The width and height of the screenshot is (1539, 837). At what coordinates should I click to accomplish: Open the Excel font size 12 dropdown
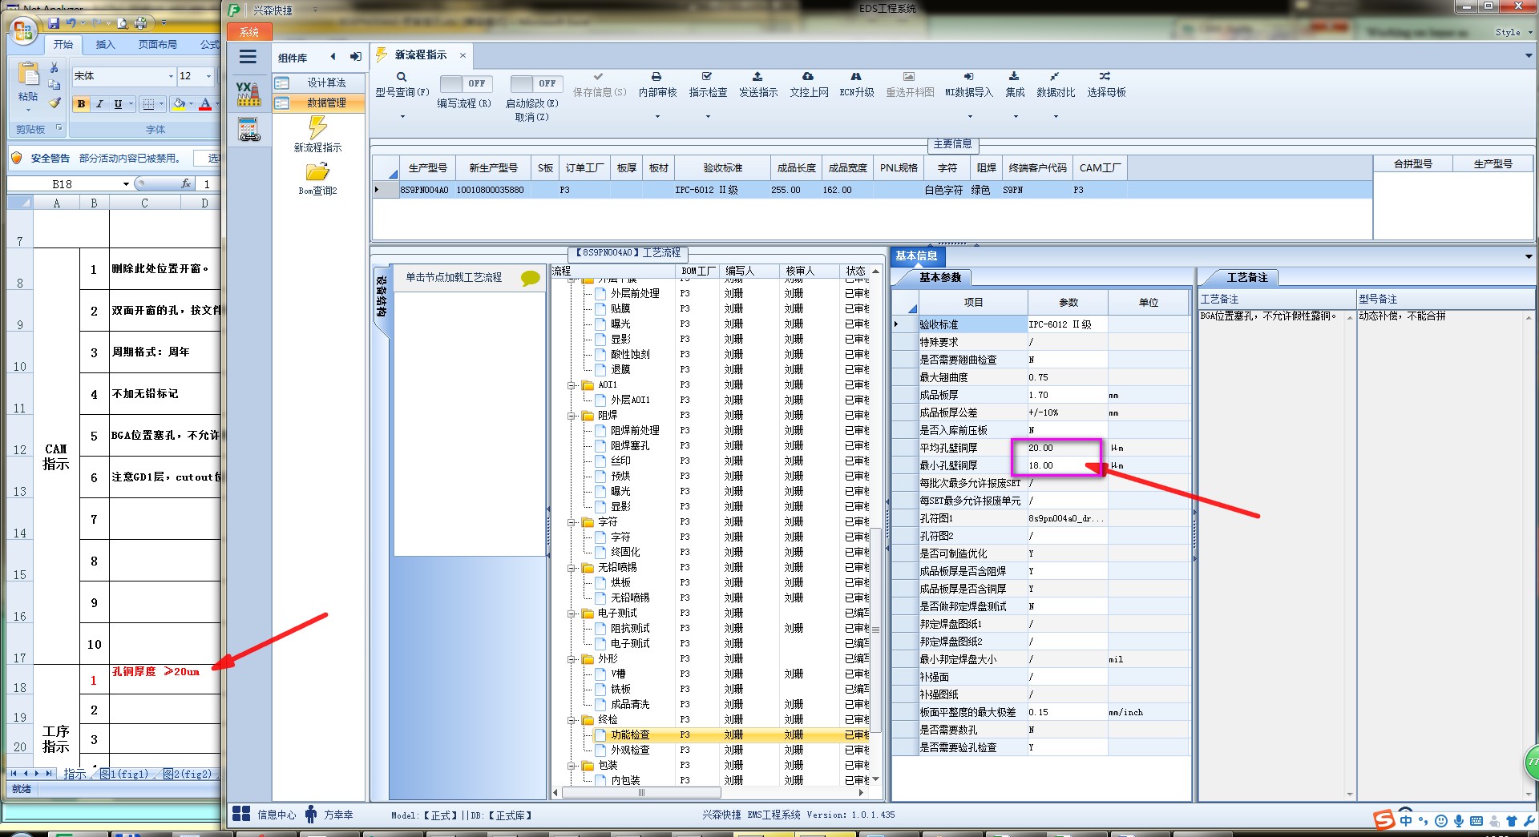[x=209, y=76]
